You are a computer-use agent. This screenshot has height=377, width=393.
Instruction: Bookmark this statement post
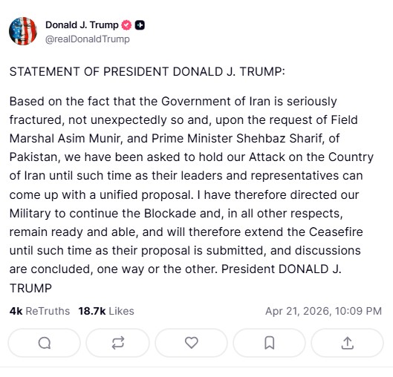[x=270, y=343]
